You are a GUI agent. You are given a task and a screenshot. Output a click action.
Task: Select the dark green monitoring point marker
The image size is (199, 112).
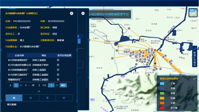tap(155, 63)
